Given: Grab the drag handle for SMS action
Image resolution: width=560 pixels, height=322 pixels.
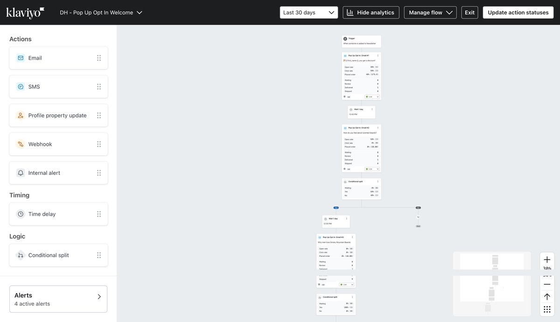Looking at the screenshot, I should pyautogui.click(x=99, y=87).
